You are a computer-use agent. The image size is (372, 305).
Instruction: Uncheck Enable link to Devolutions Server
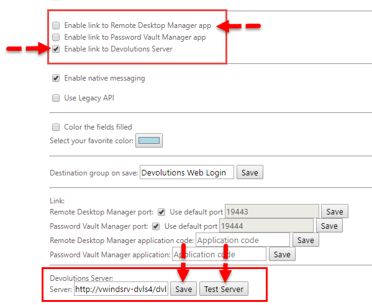coord(56,49)
